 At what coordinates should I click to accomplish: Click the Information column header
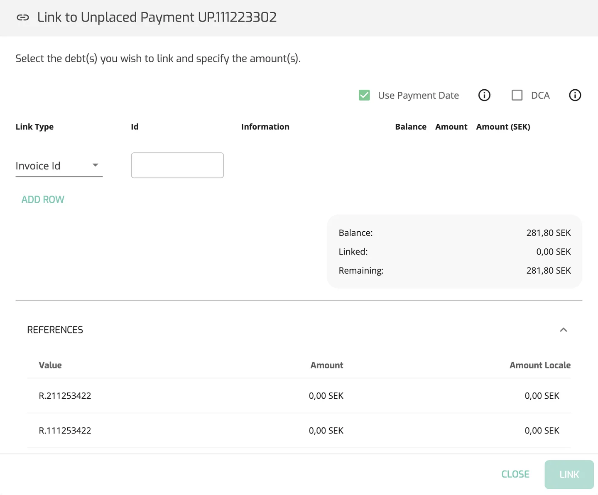(265, 127)
